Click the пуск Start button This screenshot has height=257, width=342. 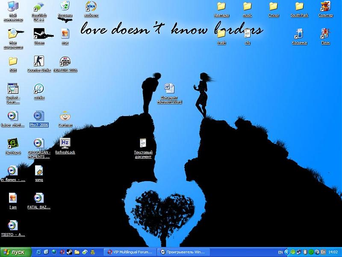coord(15,252)
